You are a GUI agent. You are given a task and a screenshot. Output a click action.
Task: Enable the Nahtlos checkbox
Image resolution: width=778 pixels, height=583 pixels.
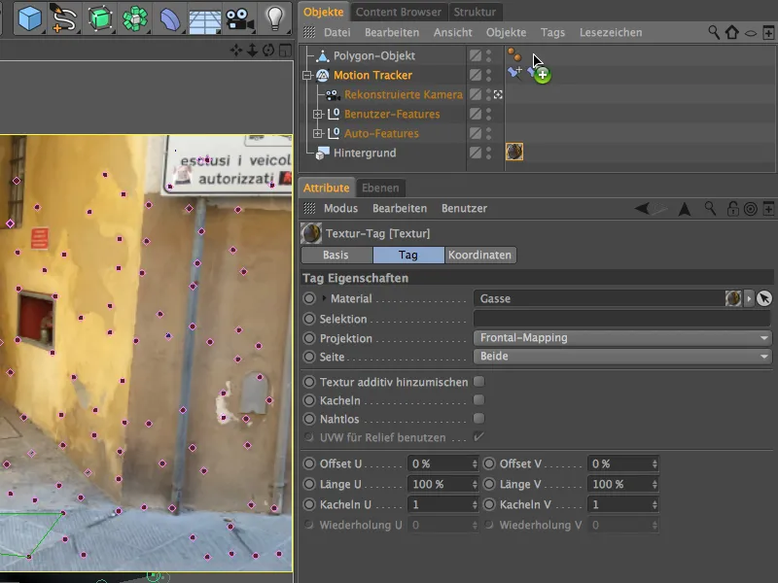(x=478, y=419)
